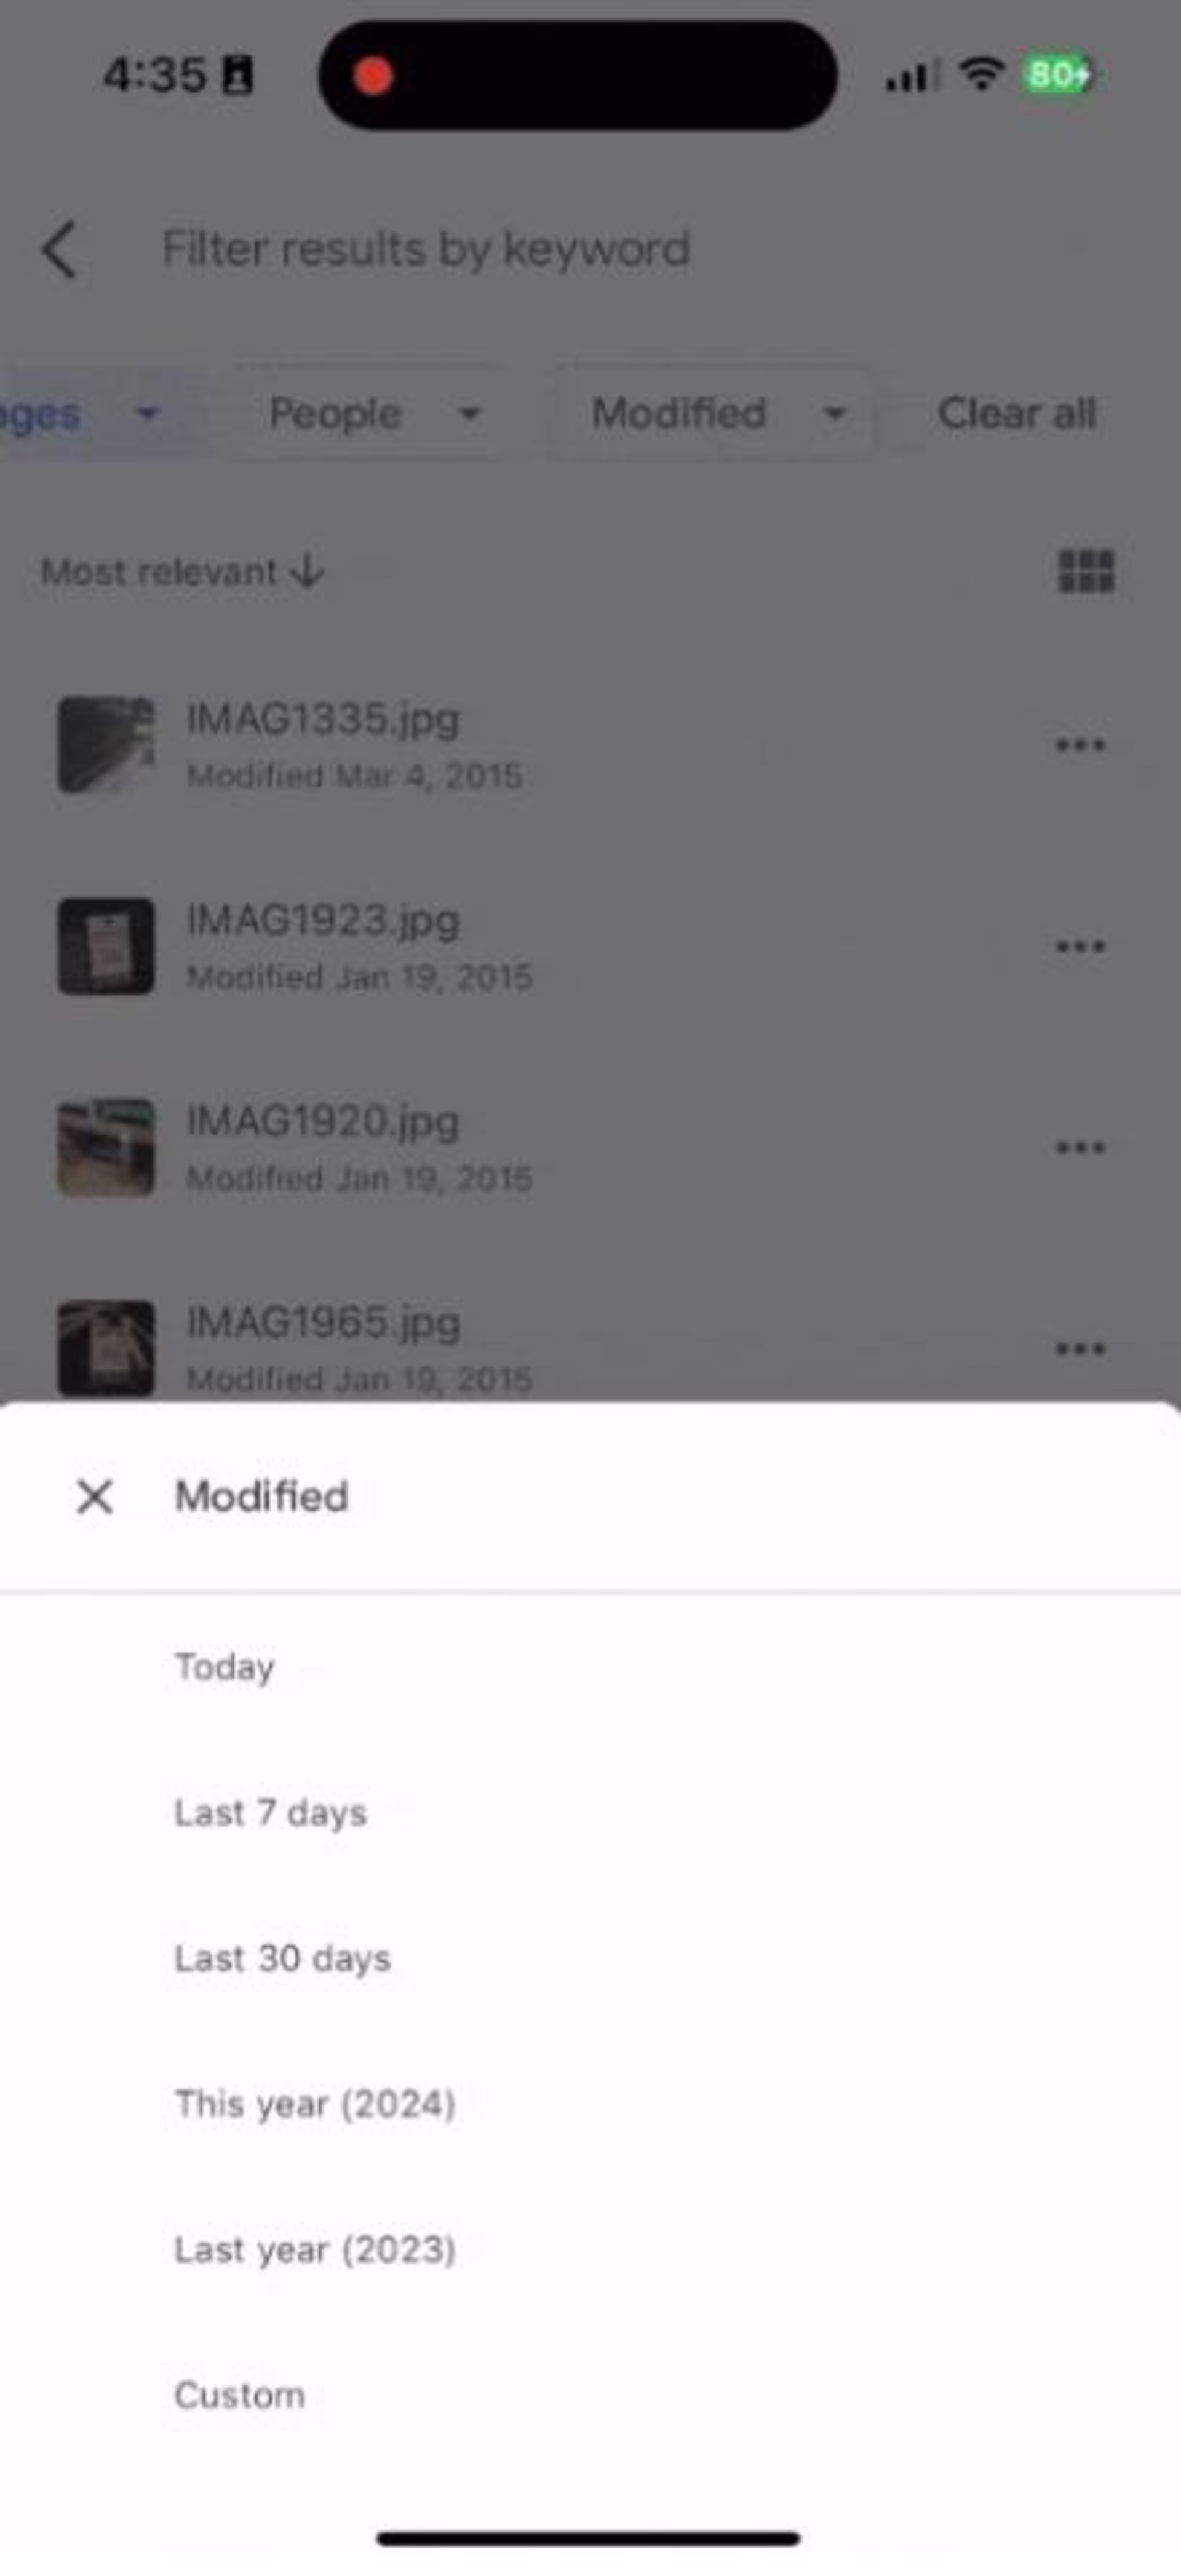Select 'Today' as the Modified filter

click(225, 1664)
